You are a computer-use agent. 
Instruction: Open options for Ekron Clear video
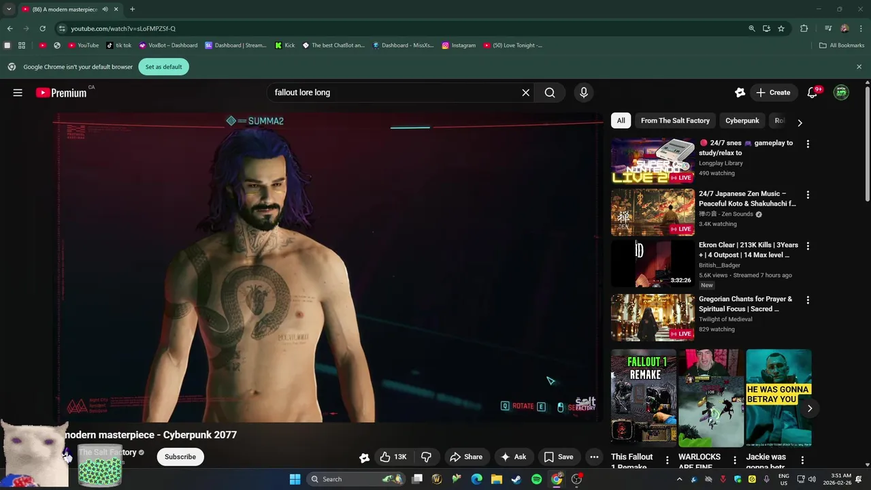(808, 246)
